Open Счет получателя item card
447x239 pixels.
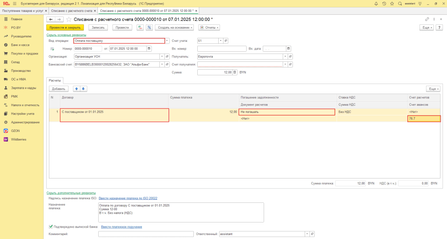click(290, 64)
